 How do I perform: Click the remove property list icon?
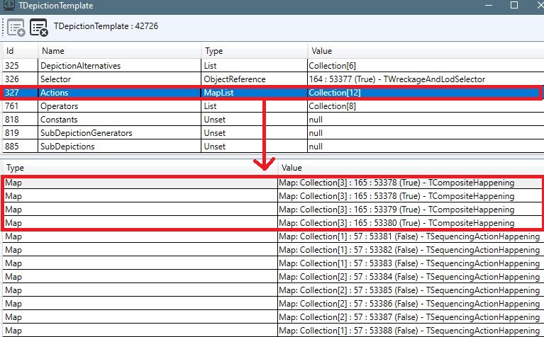point(38,28)
